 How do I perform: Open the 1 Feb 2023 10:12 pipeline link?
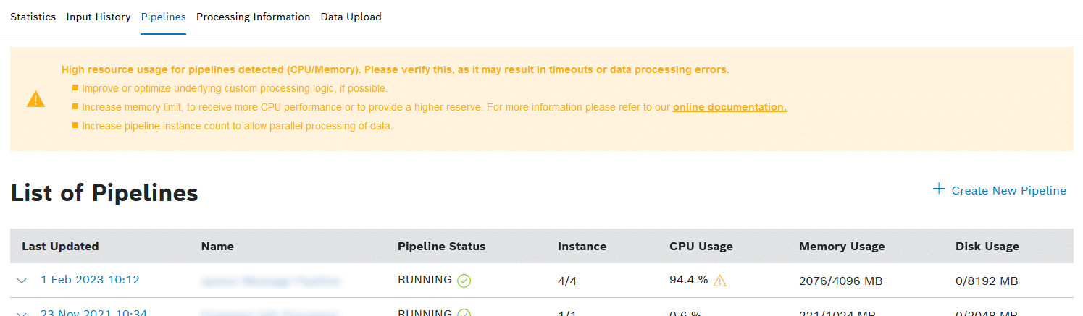90,280
